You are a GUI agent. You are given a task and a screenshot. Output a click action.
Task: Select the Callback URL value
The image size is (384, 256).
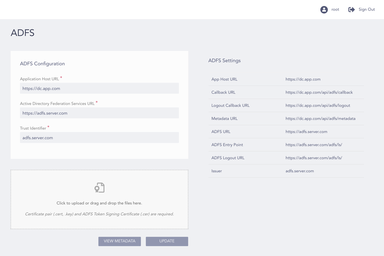point(319,92)
